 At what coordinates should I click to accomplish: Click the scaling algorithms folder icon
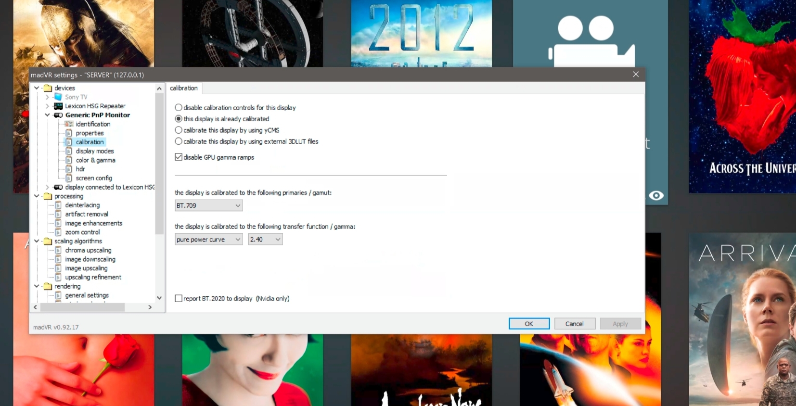click(x=48, y=241)
